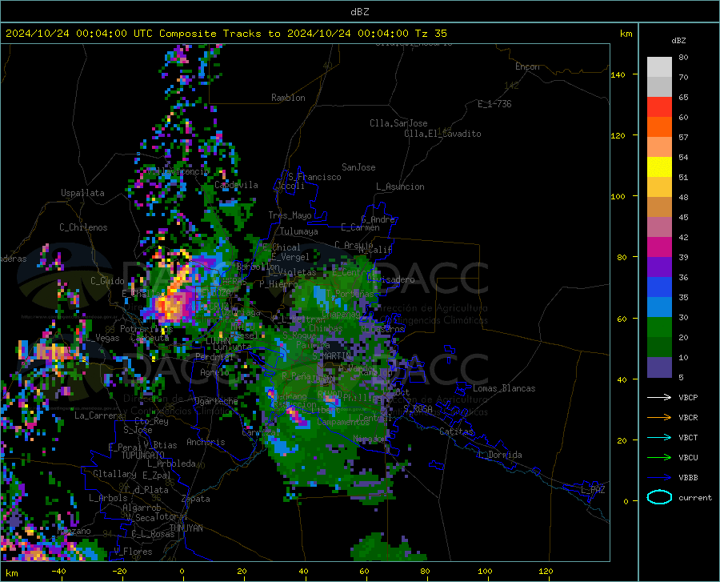Click the V_Flores map label
Image resolution: width=720 pixels, height=582 pixels.
[133, 552]
